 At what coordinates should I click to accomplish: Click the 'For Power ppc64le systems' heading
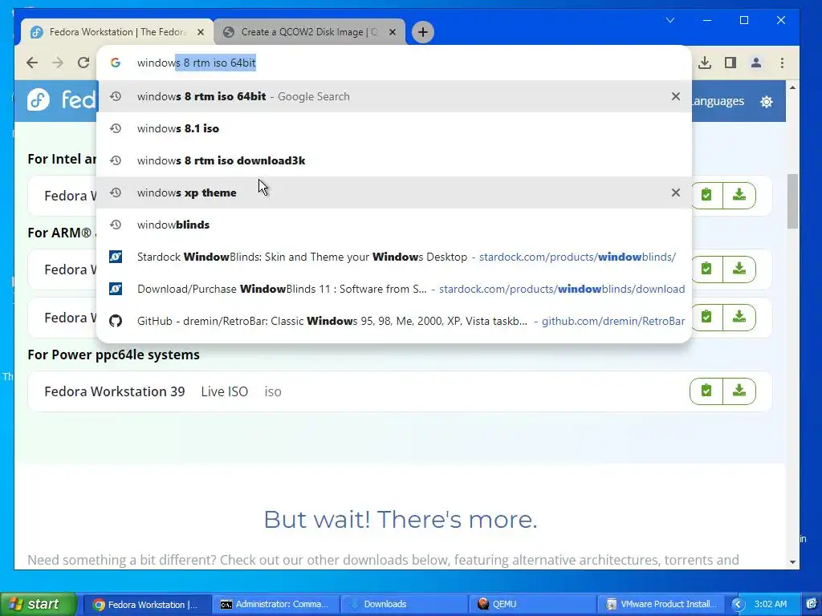(113, 355)
